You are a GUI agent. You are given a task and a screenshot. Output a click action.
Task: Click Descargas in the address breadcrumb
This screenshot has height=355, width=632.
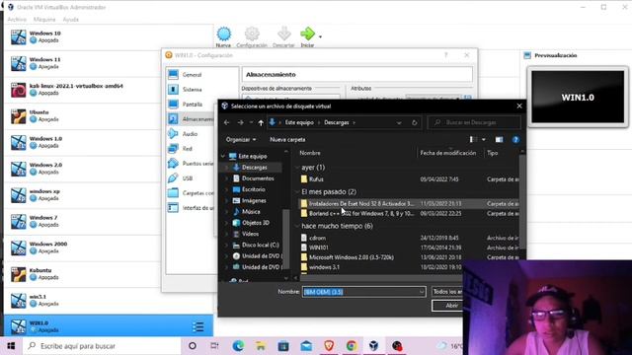[337, 122]
